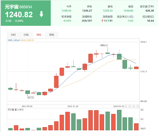Select the last red candlestick on the chart
The width and height of the screenshot is (158, 132).
(x=136, y=68)
